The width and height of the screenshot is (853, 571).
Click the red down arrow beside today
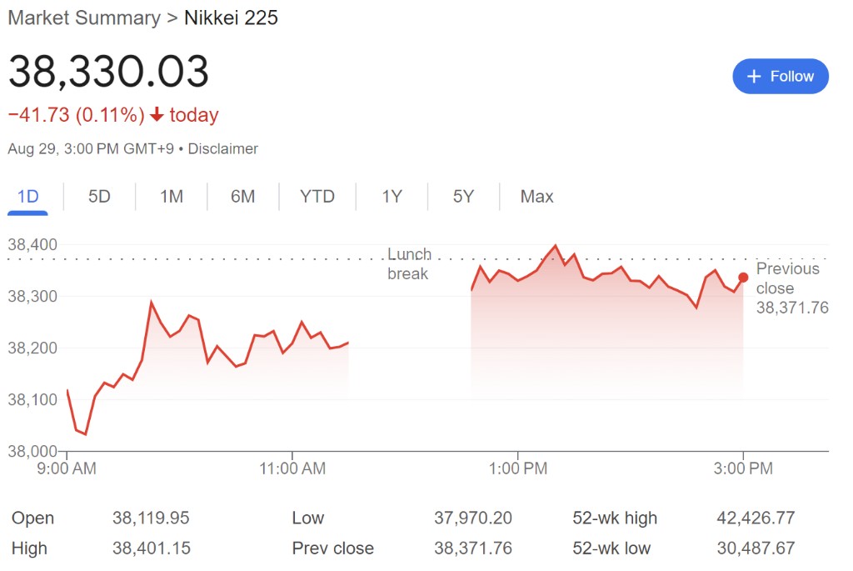[157, 115]
